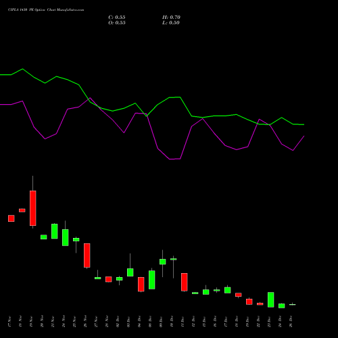This screenshot has width=338, height=338.
Task: Select the close value "C: 0.55"
Action: pyautogui.click(x=117, y=18)
